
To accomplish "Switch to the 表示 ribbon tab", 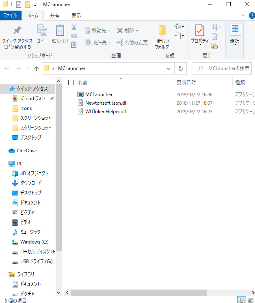I will [x=76, y=15].
